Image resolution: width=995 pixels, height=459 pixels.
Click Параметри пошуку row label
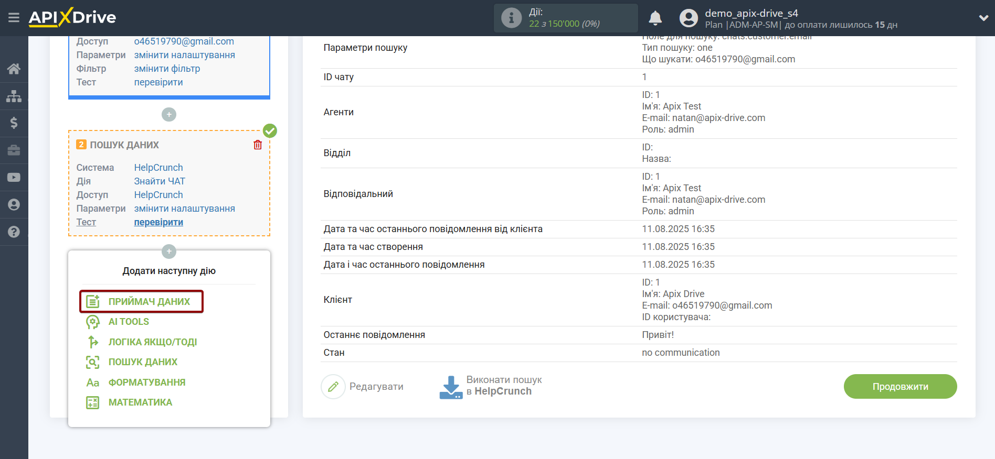tap(365, 48)
